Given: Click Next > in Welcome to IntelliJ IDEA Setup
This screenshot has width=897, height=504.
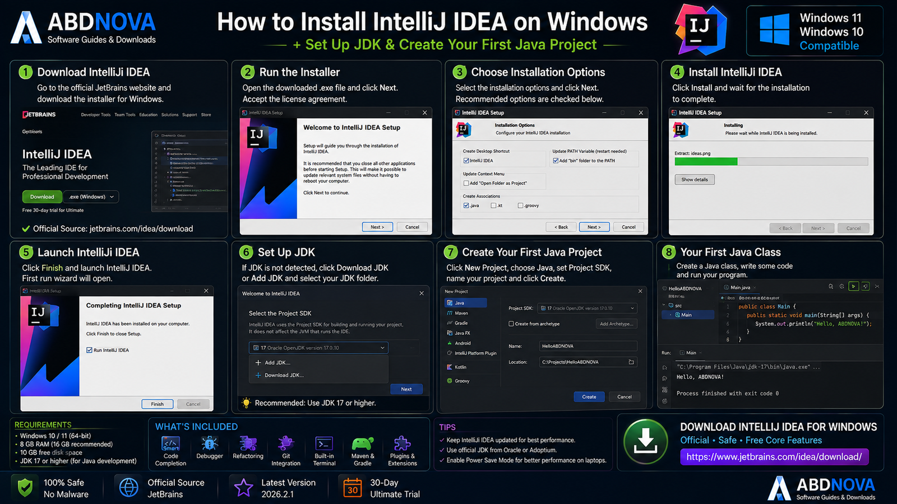Looking at the screenshot, I should (377, 227).
